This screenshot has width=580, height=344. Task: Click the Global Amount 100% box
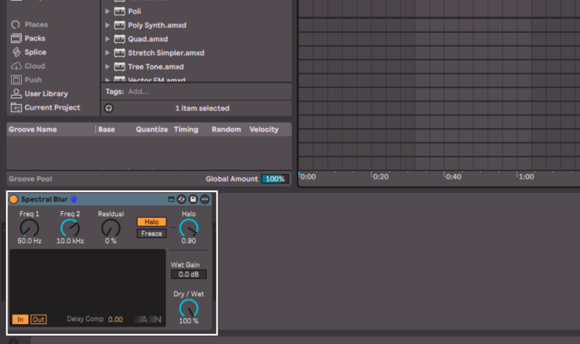(x=275, y=179)
